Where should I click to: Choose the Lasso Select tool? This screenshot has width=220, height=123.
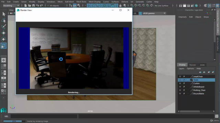[4, 20]
